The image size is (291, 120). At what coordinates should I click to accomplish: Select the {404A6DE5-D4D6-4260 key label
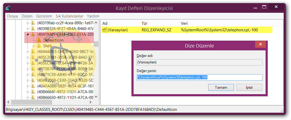coord(65,52)
